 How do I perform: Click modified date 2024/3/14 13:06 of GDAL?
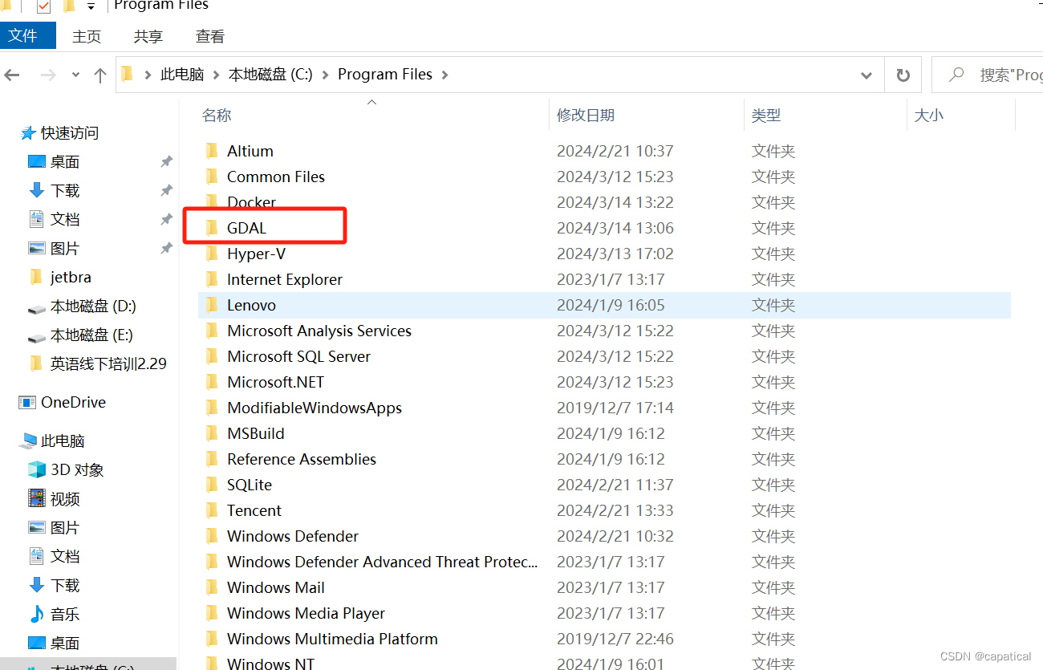pyautogui.click(x=615, y=228)
